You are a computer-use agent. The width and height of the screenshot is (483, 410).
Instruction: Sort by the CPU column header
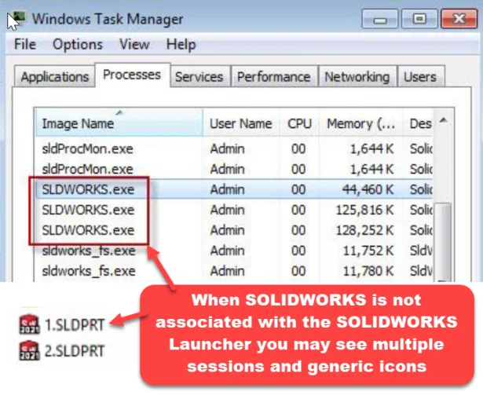[299, 124]
